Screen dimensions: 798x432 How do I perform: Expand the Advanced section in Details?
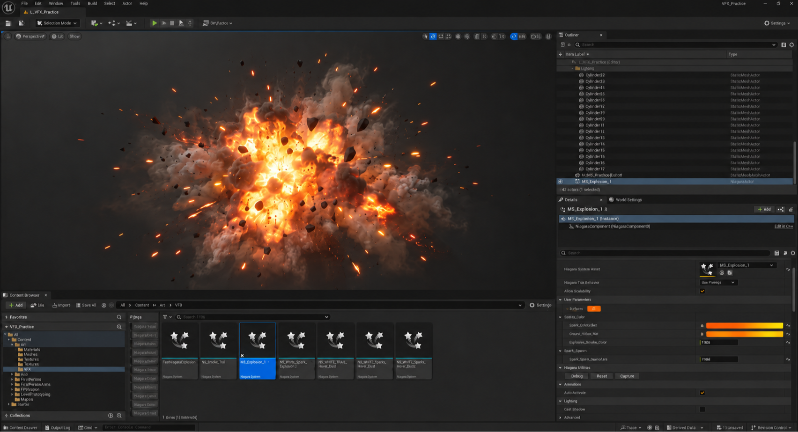coord(560,417)
